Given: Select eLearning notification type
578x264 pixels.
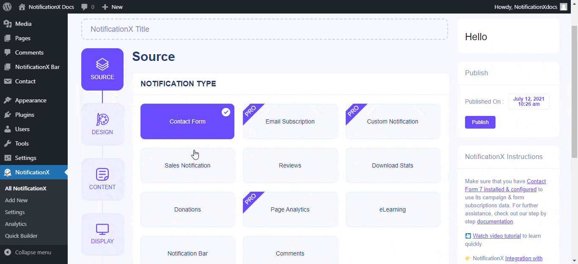Looking at the screenshot, I should [x=393, y=209].
